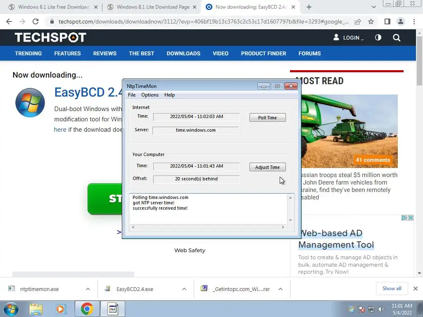Open NtpTimeMon Options menu
423x317 pixels.
[150, 95]
